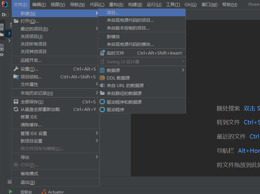Open the 导航(N) menu
The image size is (260, 194).
click(x=77, y=4)
